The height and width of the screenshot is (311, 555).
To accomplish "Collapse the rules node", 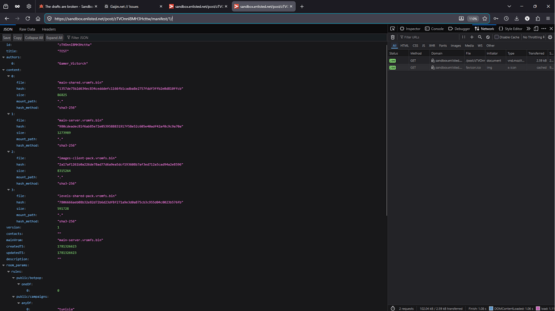I will pyautogui.click(x=8, y=272).
